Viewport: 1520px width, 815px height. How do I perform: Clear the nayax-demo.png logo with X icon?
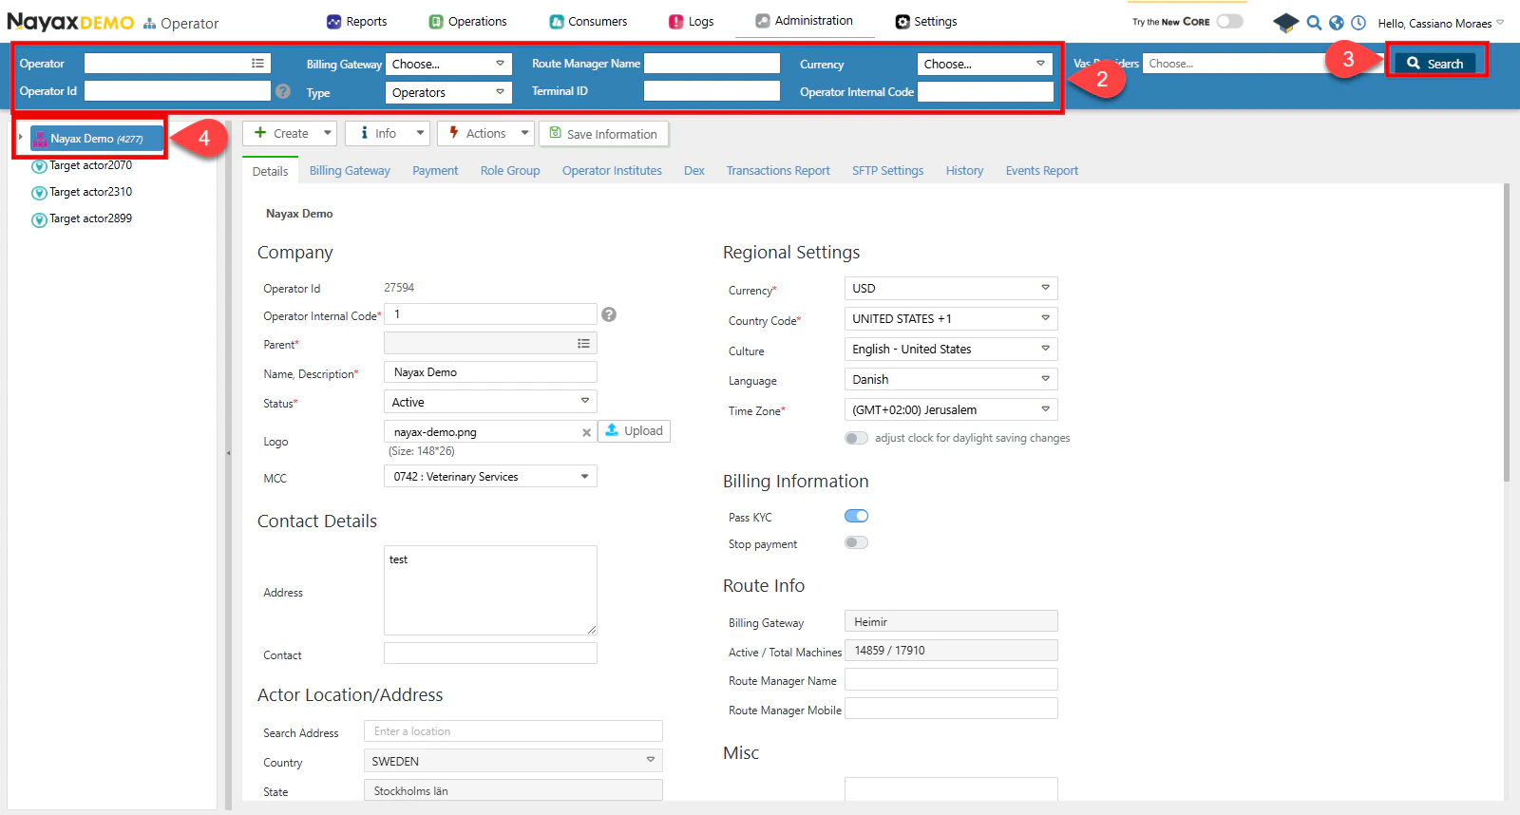coord(587,432)
